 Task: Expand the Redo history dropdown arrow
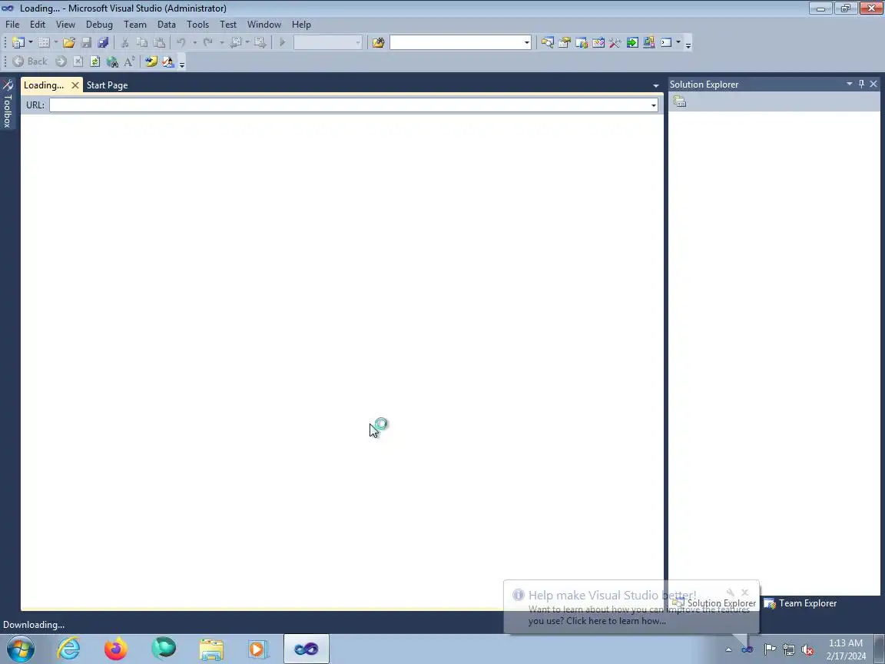point(222,42)
